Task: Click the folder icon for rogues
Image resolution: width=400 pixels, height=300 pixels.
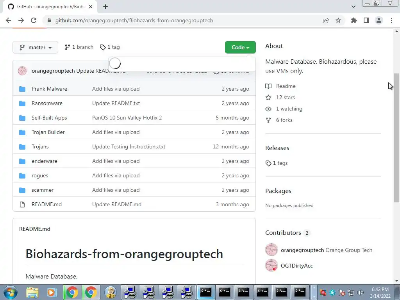Action: [22, 175]
